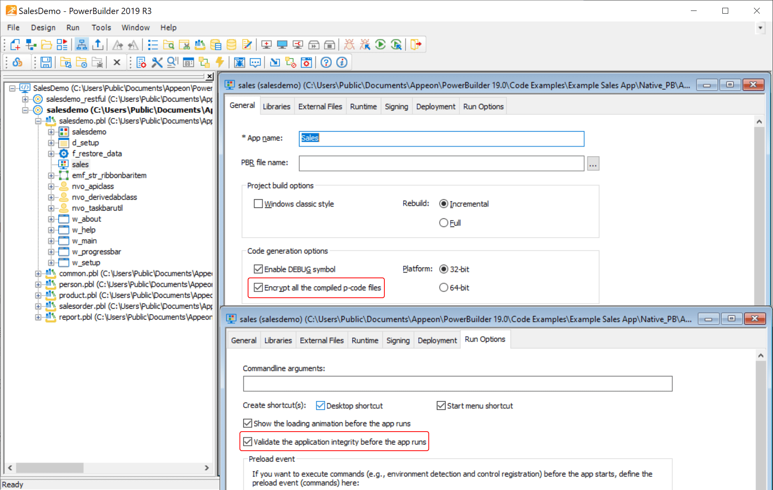Click the question mark help icon

click(326, 62)
